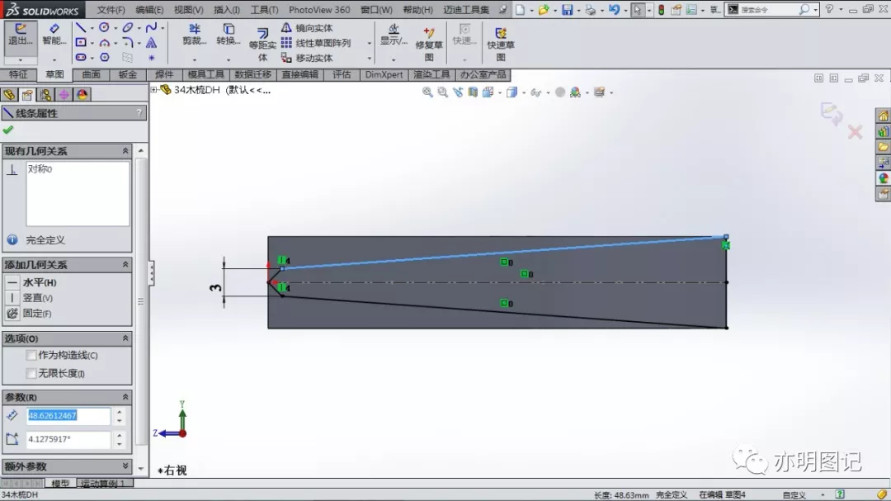Viewport: 891px width, 501px height.
Task: Open the PhotoView 360 menu
Action: [x=319, y=10]
